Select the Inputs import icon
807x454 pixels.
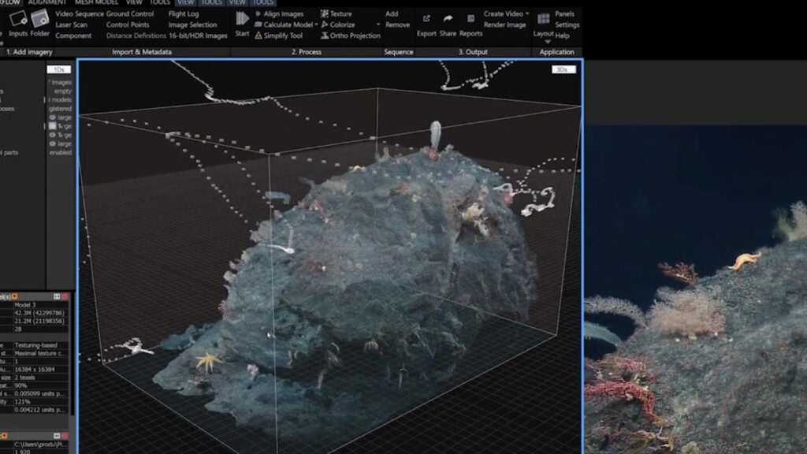coord(17,17)
